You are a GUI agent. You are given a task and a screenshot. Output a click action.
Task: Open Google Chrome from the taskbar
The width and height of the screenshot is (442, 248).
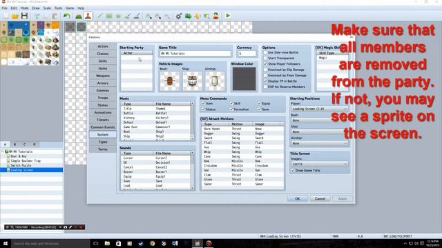[152, 243]
